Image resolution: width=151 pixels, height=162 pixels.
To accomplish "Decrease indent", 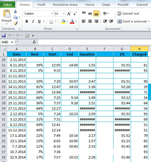I will (105, 21).
